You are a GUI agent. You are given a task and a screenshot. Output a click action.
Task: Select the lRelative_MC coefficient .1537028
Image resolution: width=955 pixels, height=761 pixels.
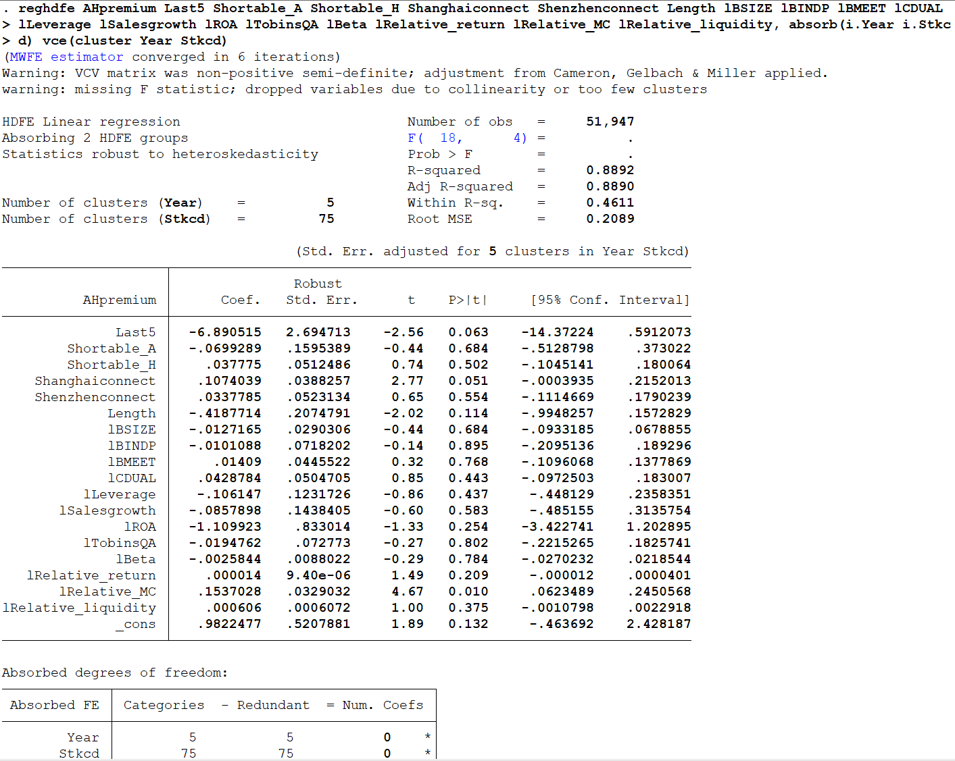[x=230, y=592]
